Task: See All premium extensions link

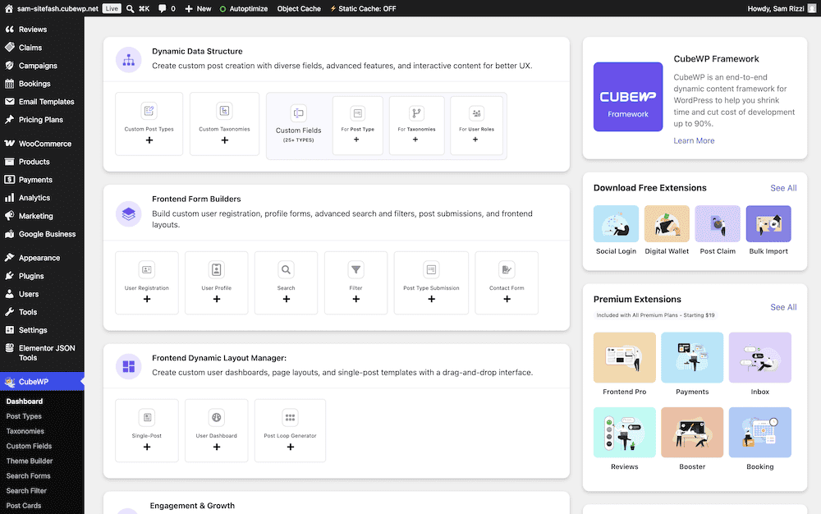Action: pyautogui.click(x=783, y=307)
